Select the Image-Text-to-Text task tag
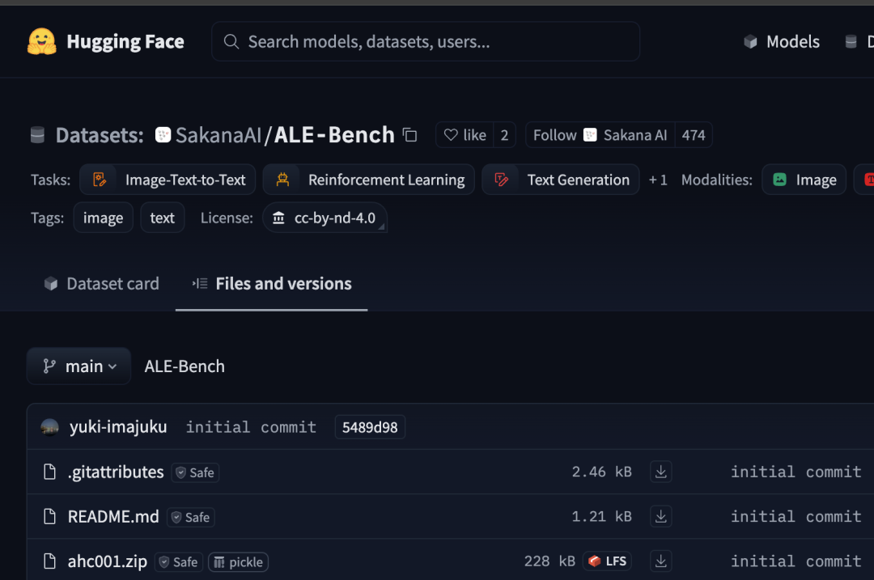 tap(168, 180)
